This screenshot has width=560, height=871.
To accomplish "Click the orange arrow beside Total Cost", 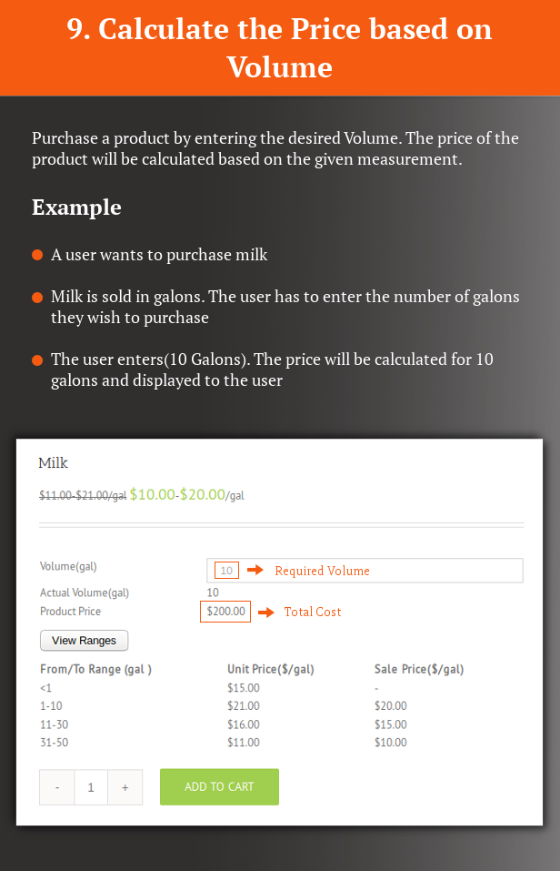I will pyautogui.click(x=266, y=613).
